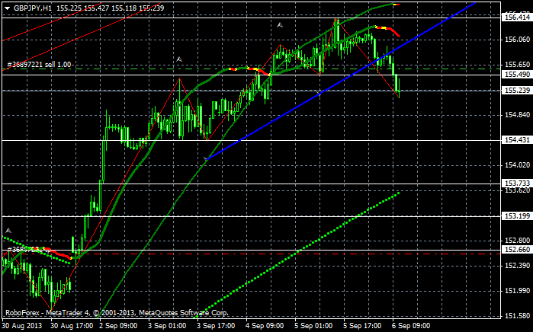
Task: Click the 156.414 price label
Action: pos(518,17)
